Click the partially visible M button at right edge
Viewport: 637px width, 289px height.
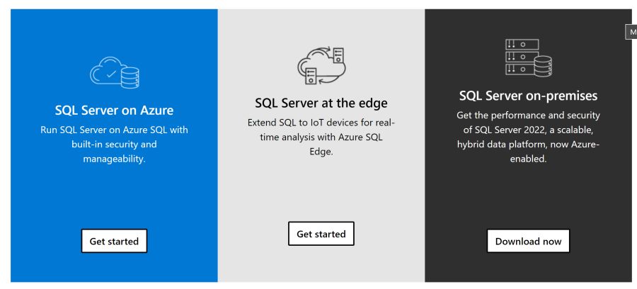pos(630,32)
